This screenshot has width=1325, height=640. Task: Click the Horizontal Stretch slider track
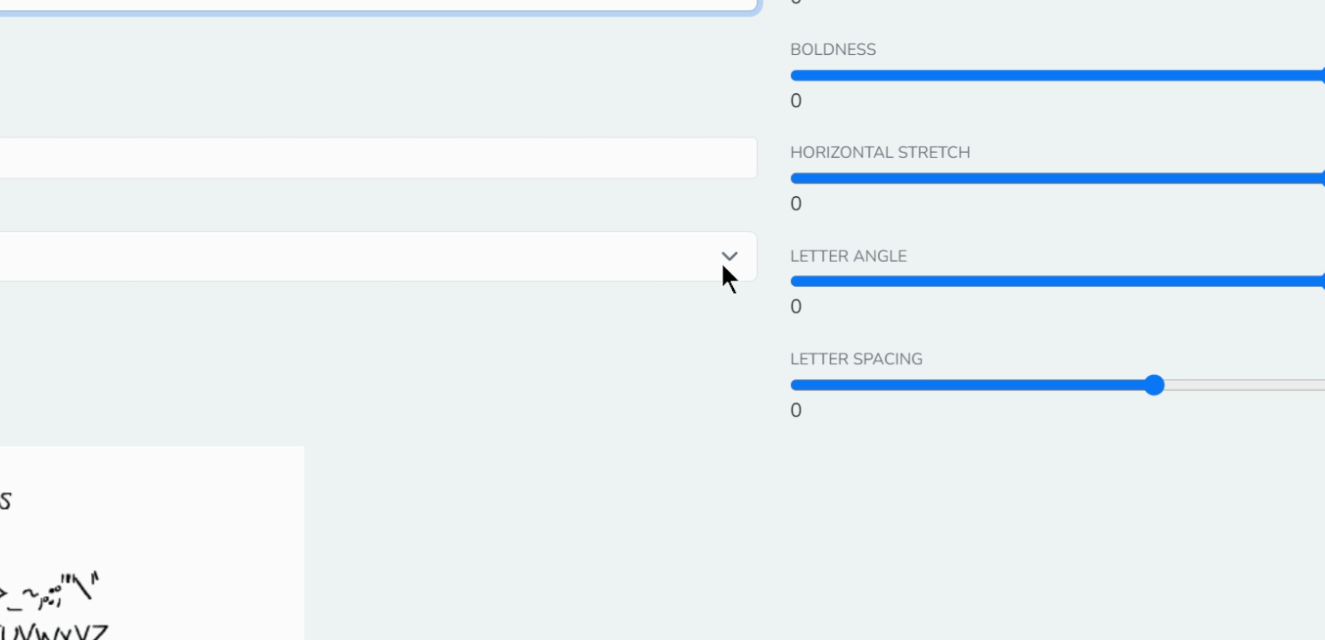pyautogui.click(x=1055, y=178)
